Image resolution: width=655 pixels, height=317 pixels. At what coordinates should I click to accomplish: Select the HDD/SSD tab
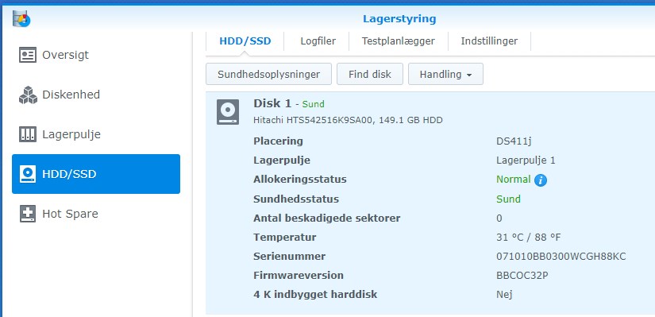[245, 41]
